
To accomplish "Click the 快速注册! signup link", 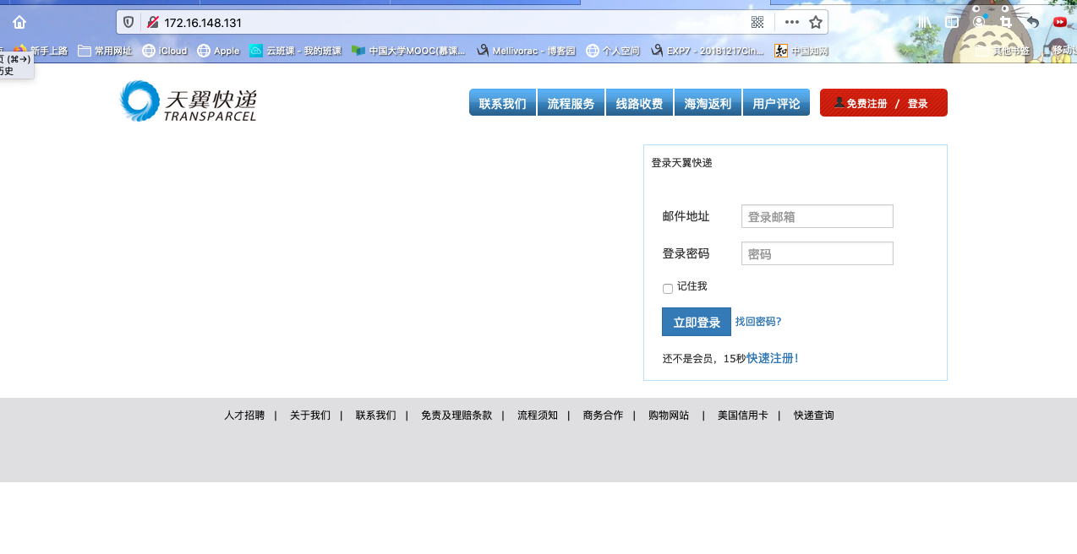I will coord(773,358).
